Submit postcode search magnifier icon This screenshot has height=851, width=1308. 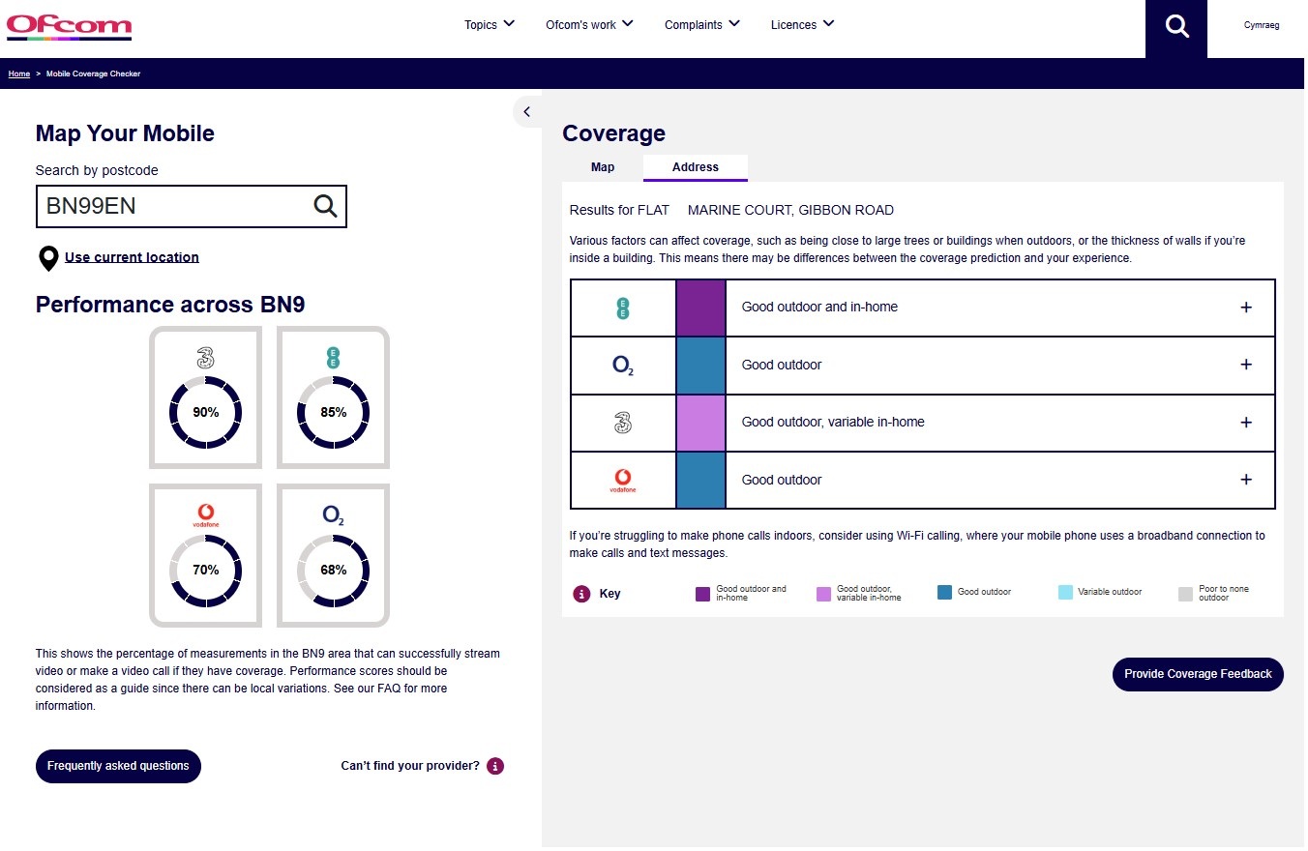coord(325,206)
